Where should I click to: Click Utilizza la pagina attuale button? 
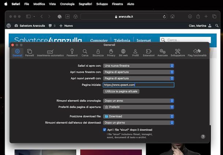point(121,91)
